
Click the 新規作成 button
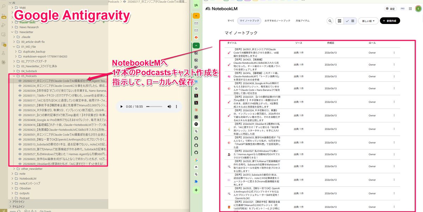click(390, 21)
